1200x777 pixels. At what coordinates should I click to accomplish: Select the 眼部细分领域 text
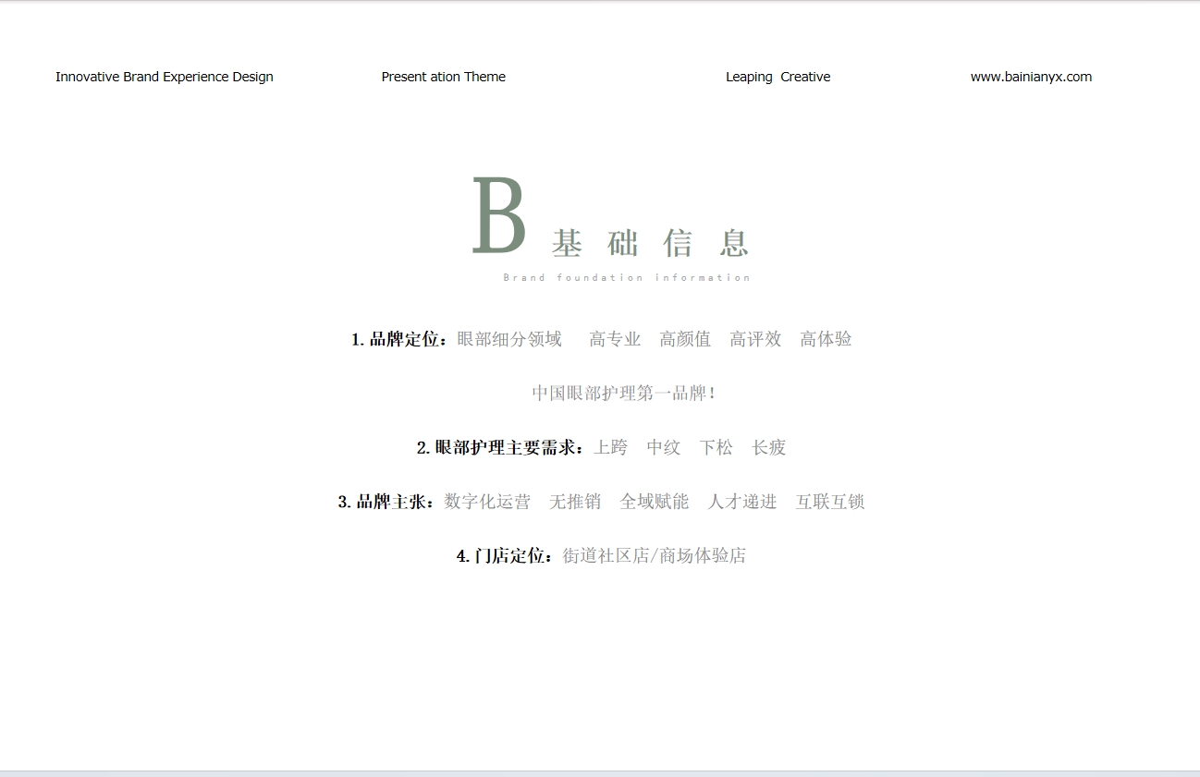point(509,339)
